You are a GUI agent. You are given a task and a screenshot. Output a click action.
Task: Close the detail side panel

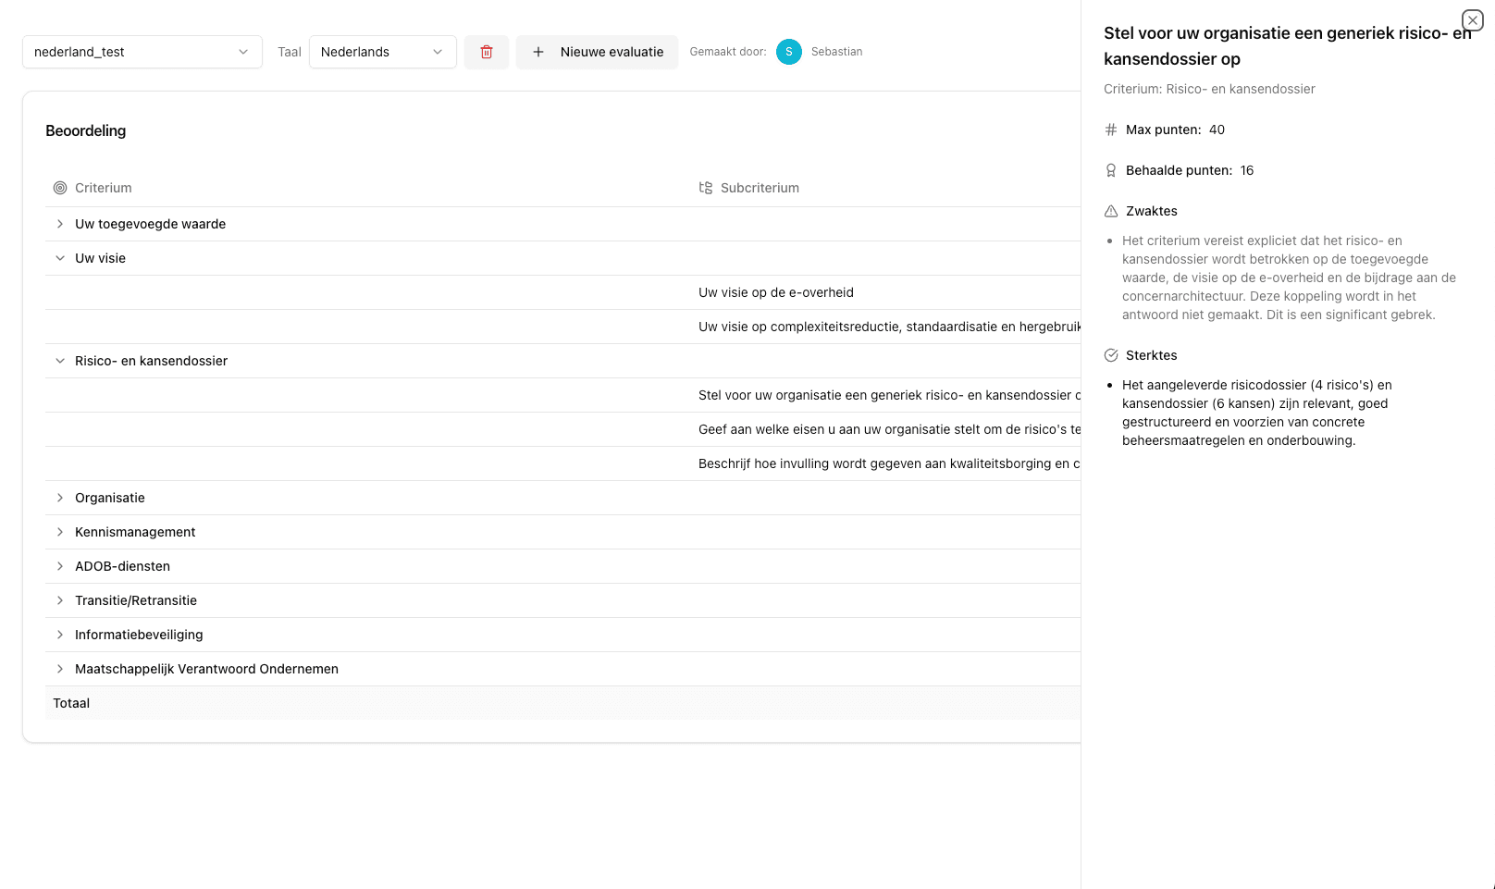pos(1472,20)
